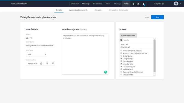Open the Vote Type dropdown
The image size is (184, 103).
click(x=36, y=54)
